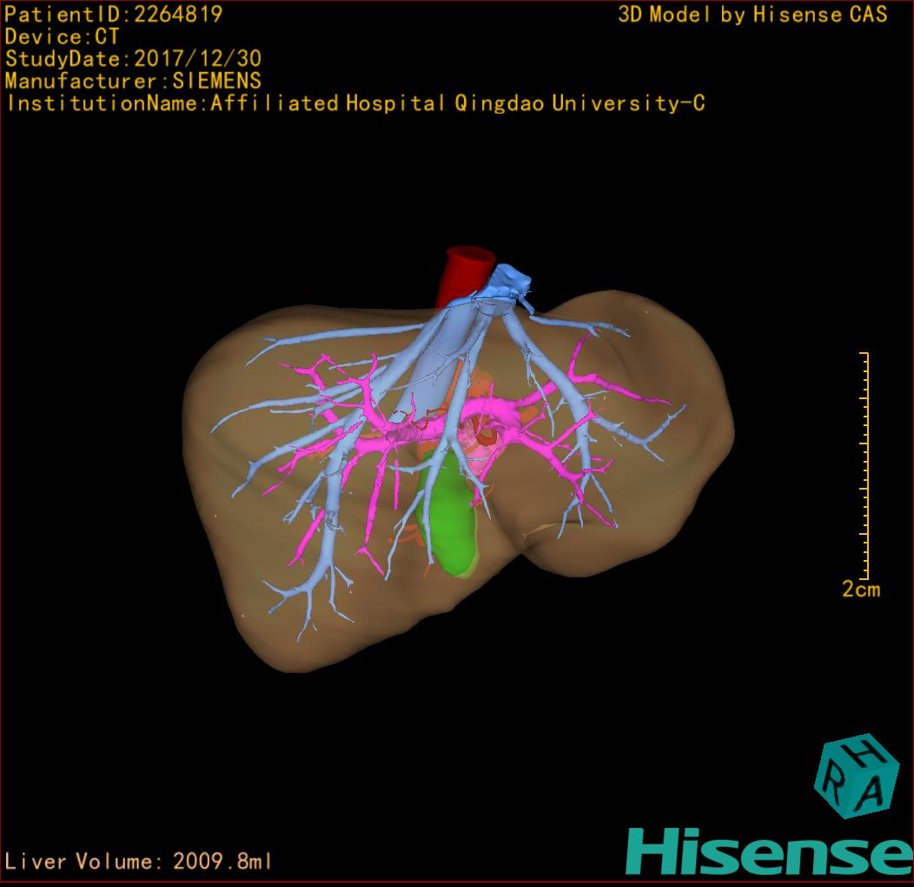Click the 2cm scale label

tap(860, 590)
